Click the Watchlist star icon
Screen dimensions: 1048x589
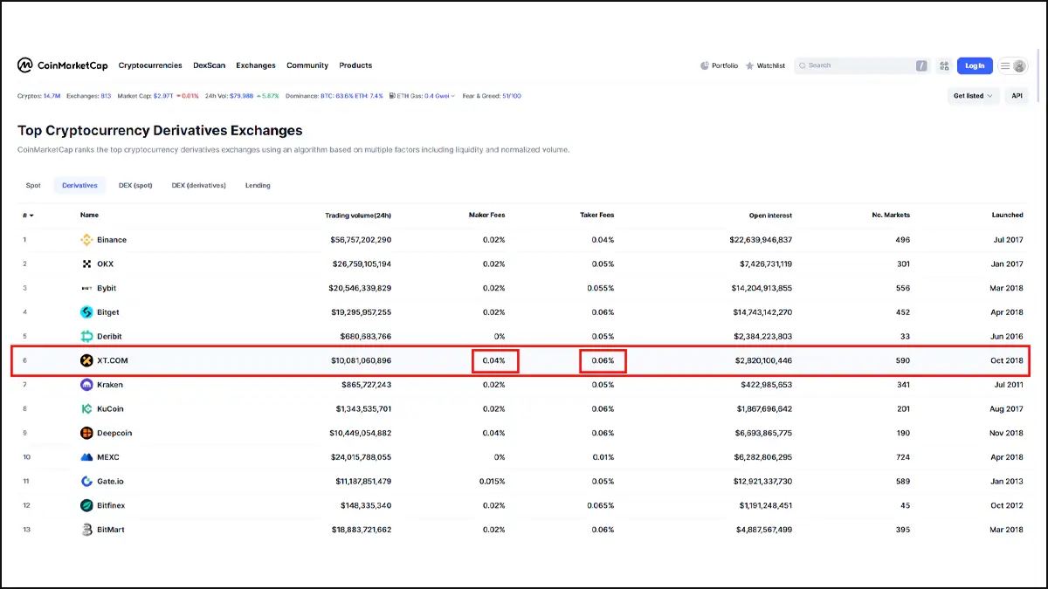(x=749, y=65)
